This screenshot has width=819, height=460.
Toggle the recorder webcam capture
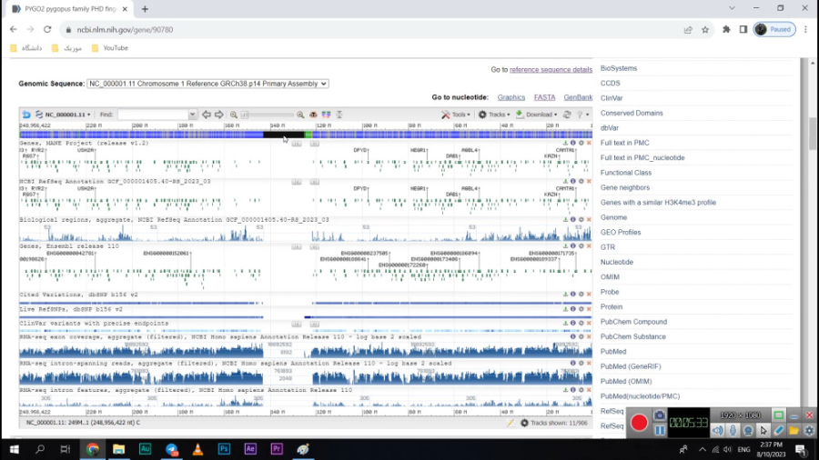pyautogui.click(x=748, y=430)
